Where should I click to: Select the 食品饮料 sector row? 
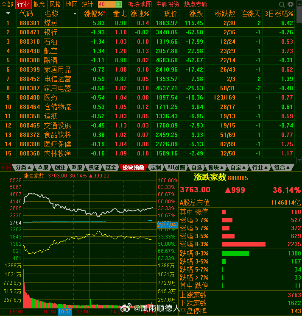pos(147,135)
